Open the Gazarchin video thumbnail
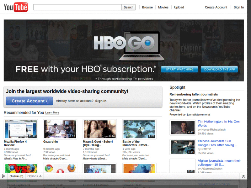This screenshot has width=251, height=188. click(60, 129)
